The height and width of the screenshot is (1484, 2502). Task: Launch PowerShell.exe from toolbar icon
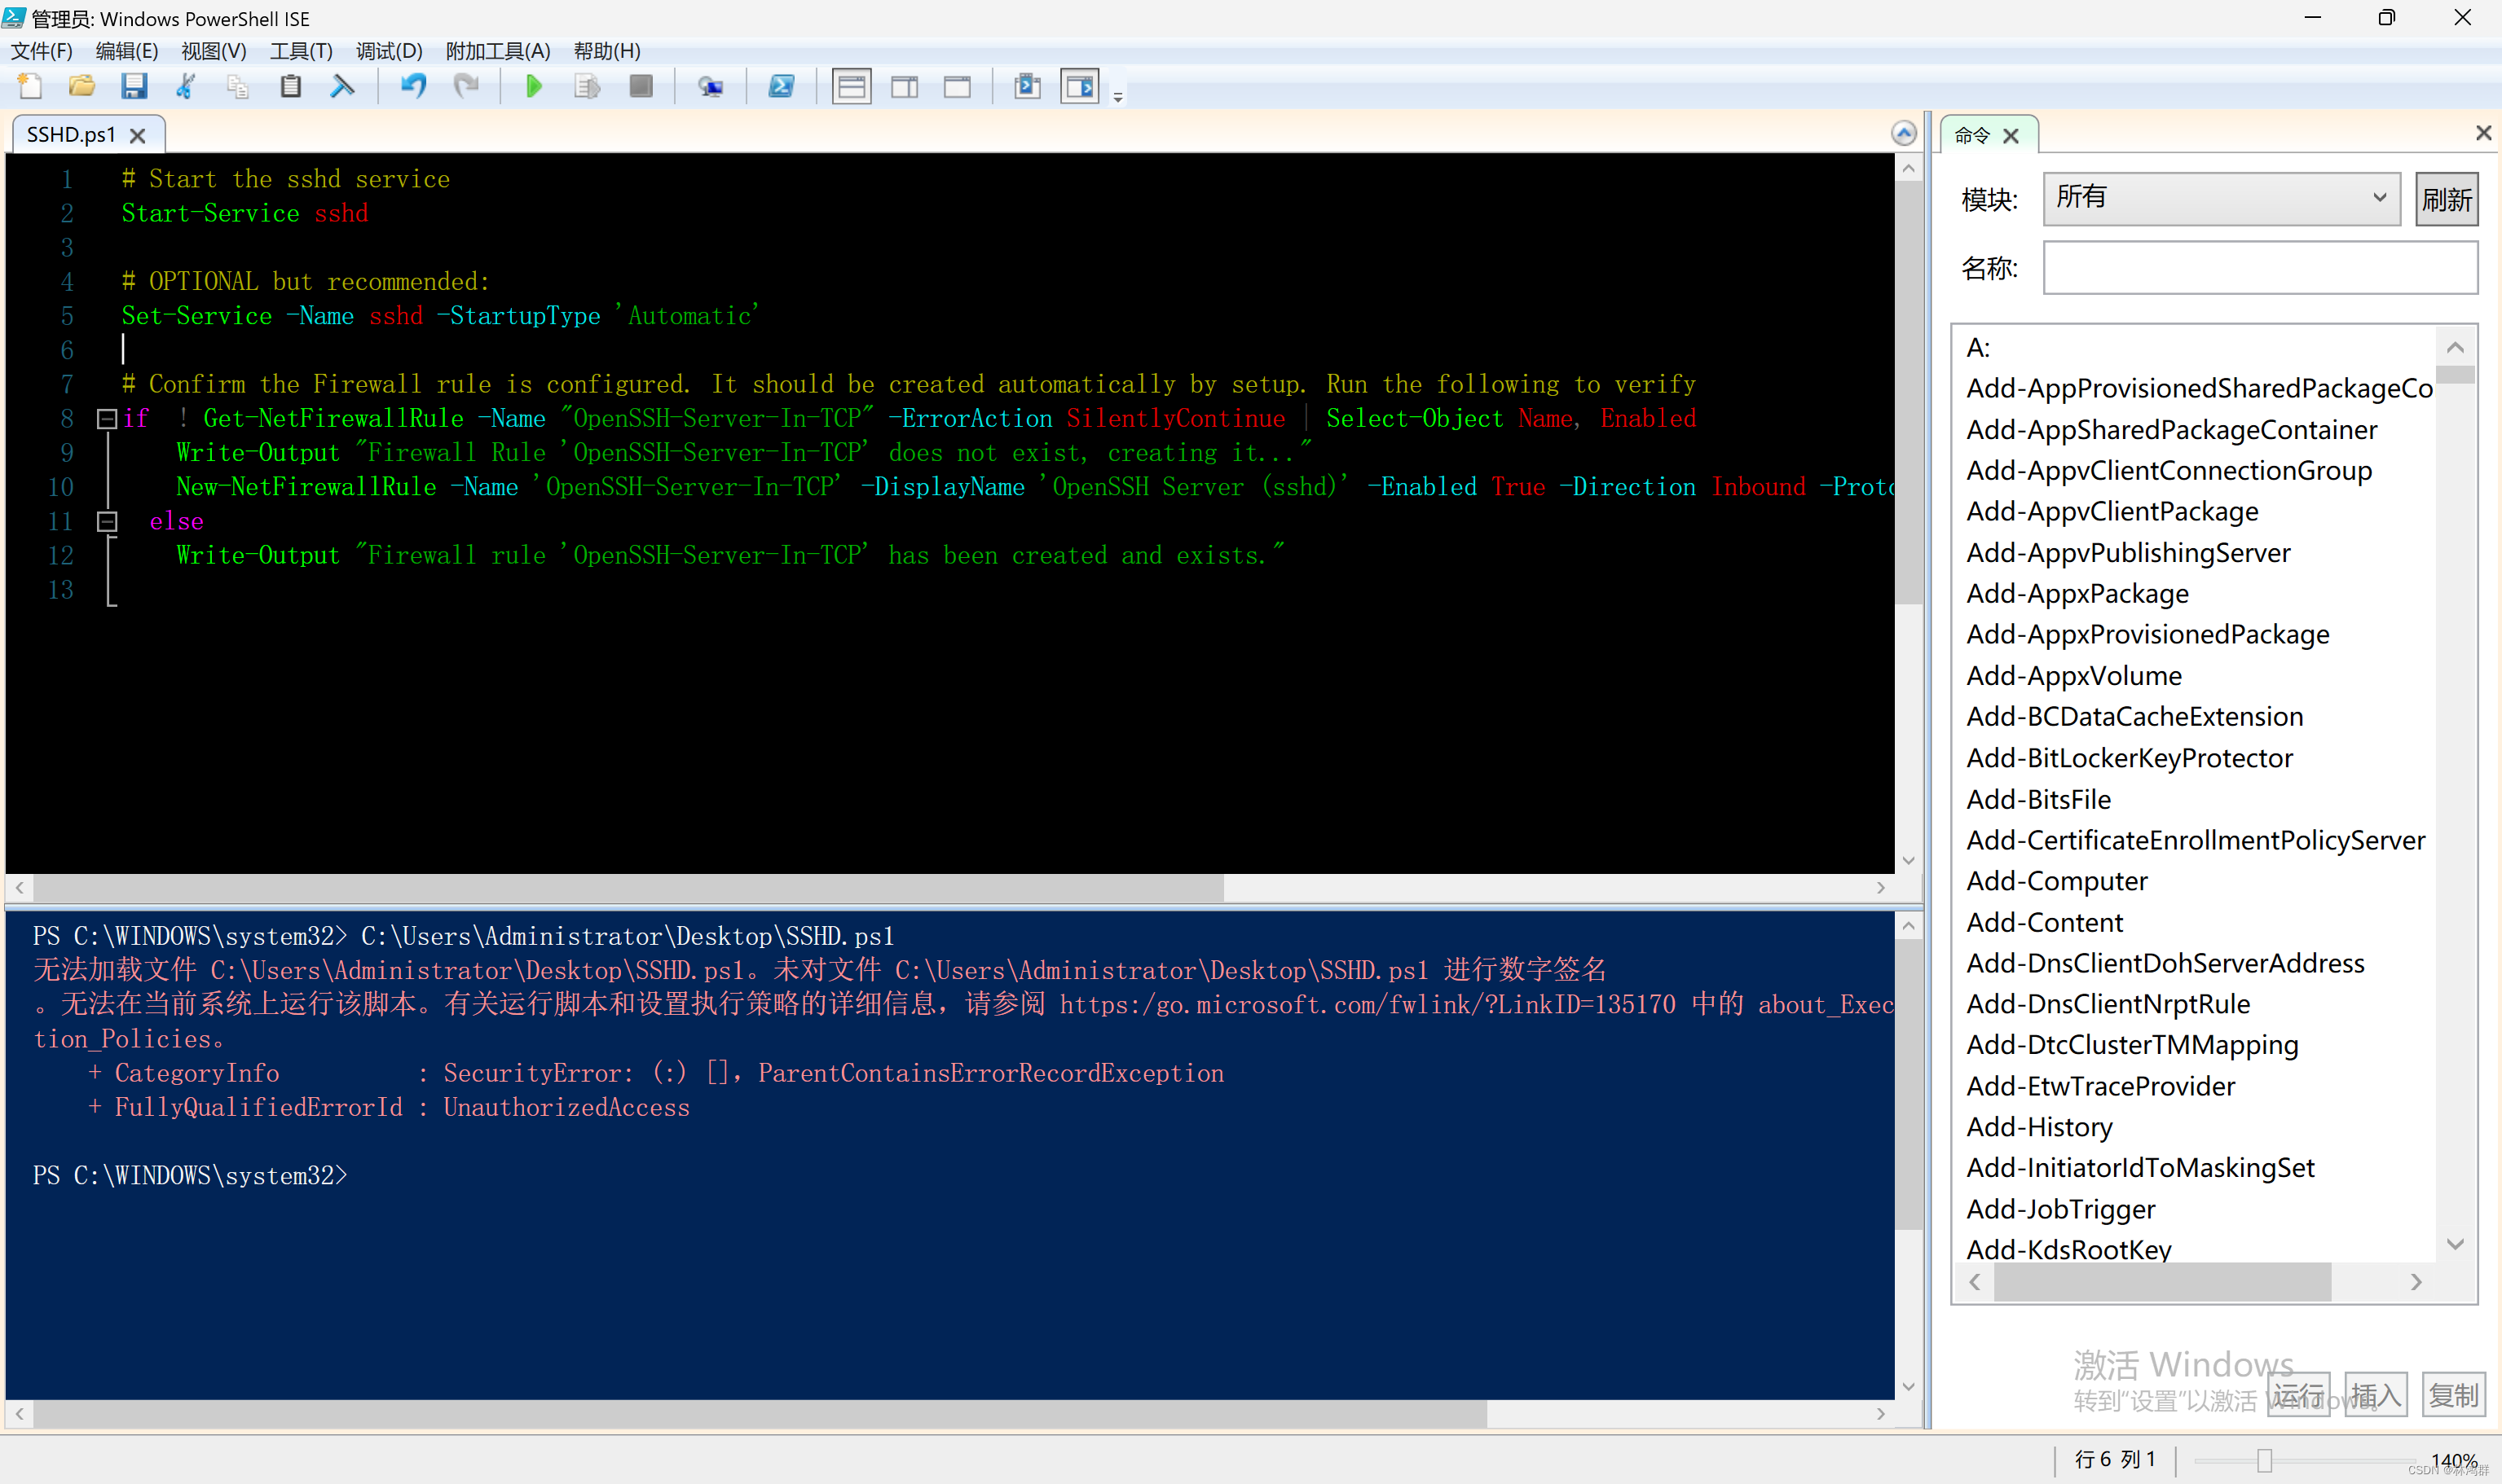[x=782, y=87]
